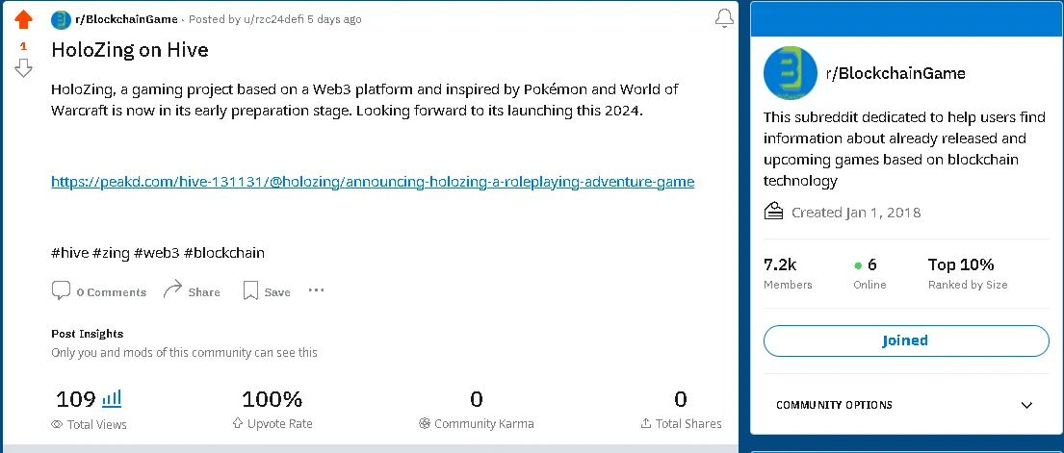Screen dimensions: 1064x453
Task: Save the post using the bookmark button
Action: tap(267, 291)
